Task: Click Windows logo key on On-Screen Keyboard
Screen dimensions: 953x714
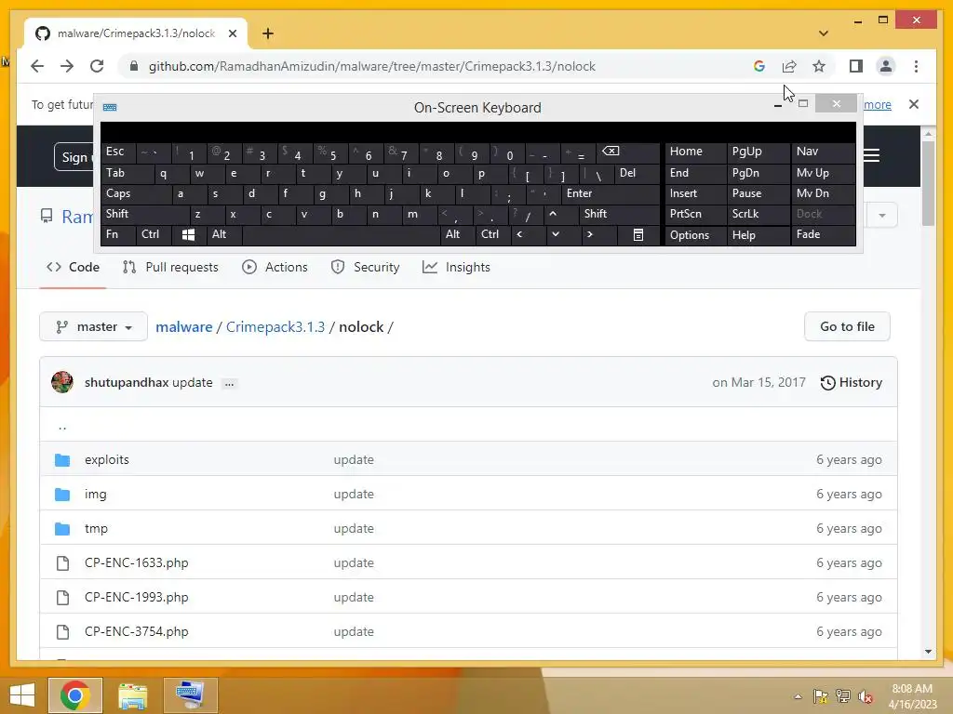Action: pyautogui.click(x=188, y=234)
